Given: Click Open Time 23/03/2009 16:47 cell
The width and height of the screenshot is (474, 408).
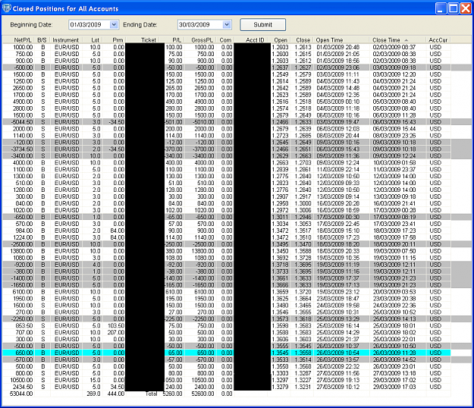Looking at the screenshot, I should point(338,299).
